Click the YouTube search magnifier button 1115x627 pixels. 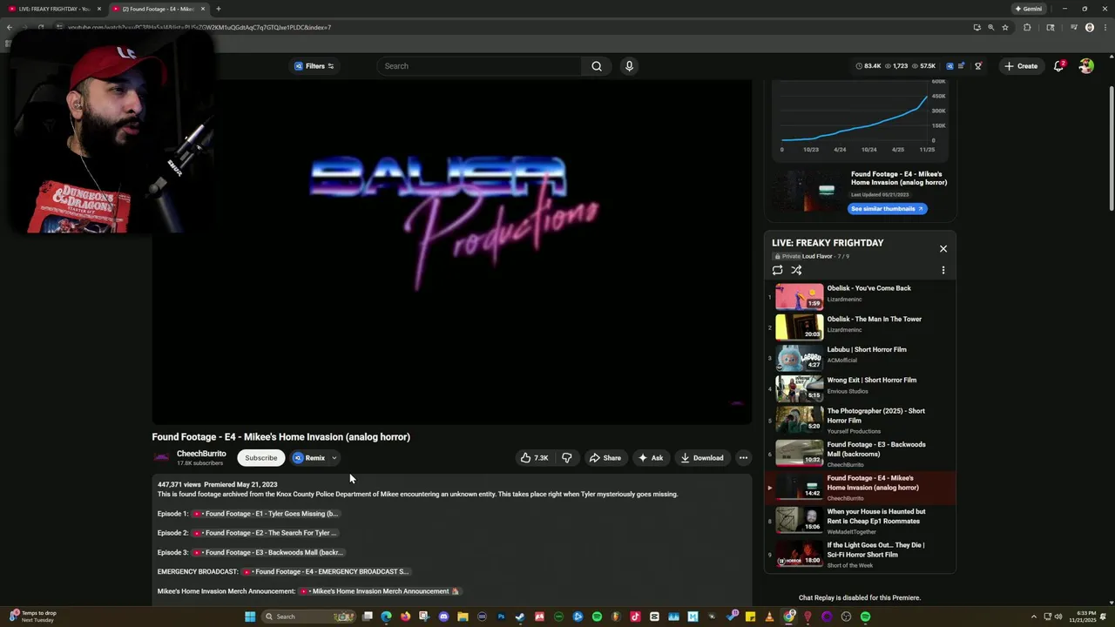pyautogui.click(x=597, y=66)
